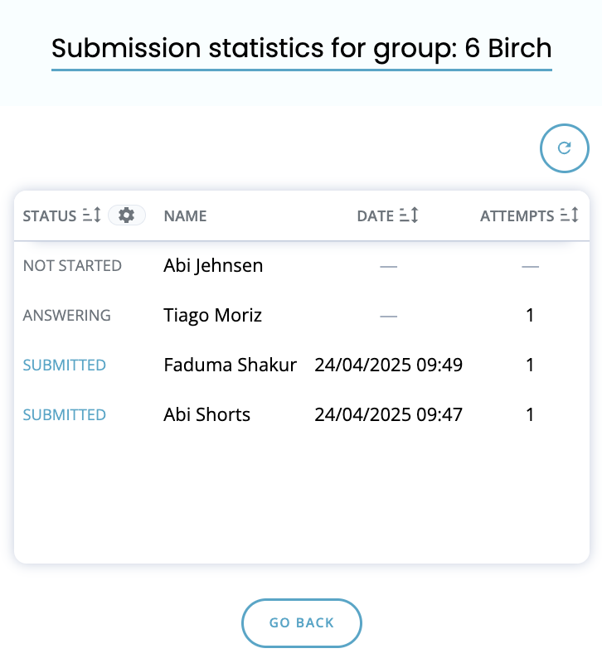The width and height of the screenshot is (602, 663).
Task: Click student name Tiago Moriz
Action: click(213, 316)
